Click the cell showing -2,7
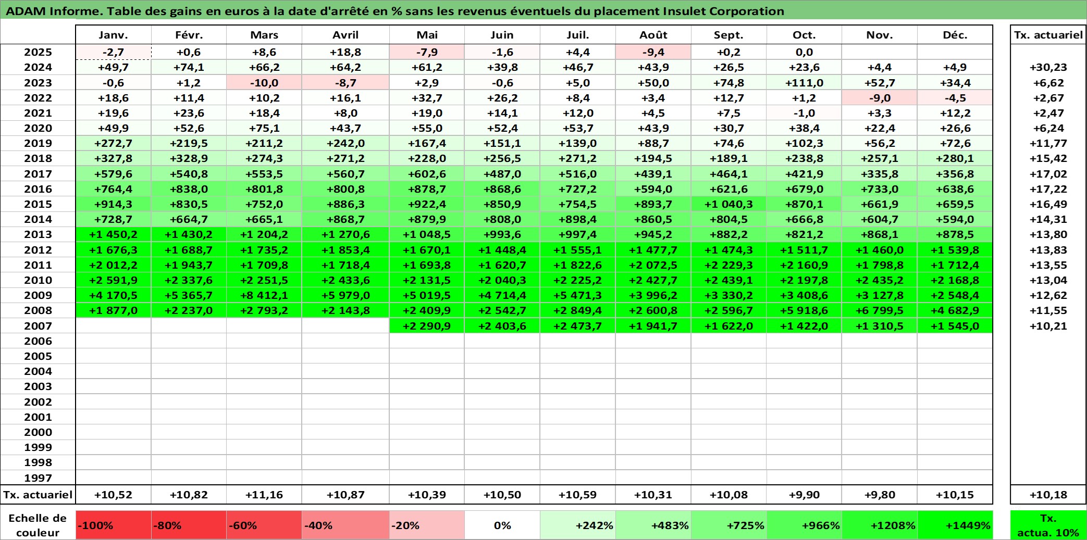Viewport: 1087px width, 540px height. (113, 52)
